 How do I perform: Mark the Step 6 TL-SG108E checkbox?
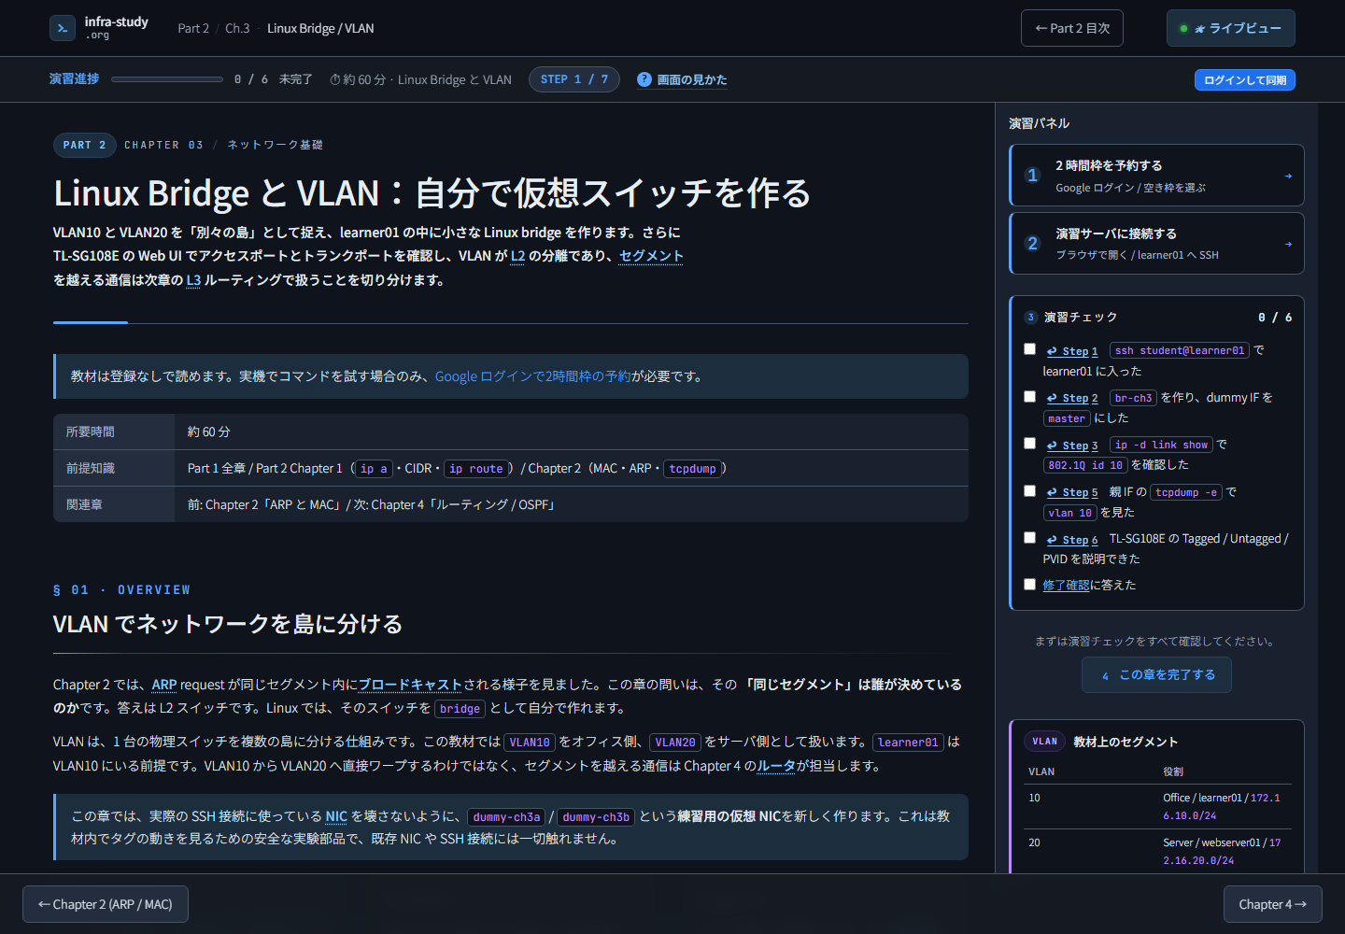point(1029,538)
